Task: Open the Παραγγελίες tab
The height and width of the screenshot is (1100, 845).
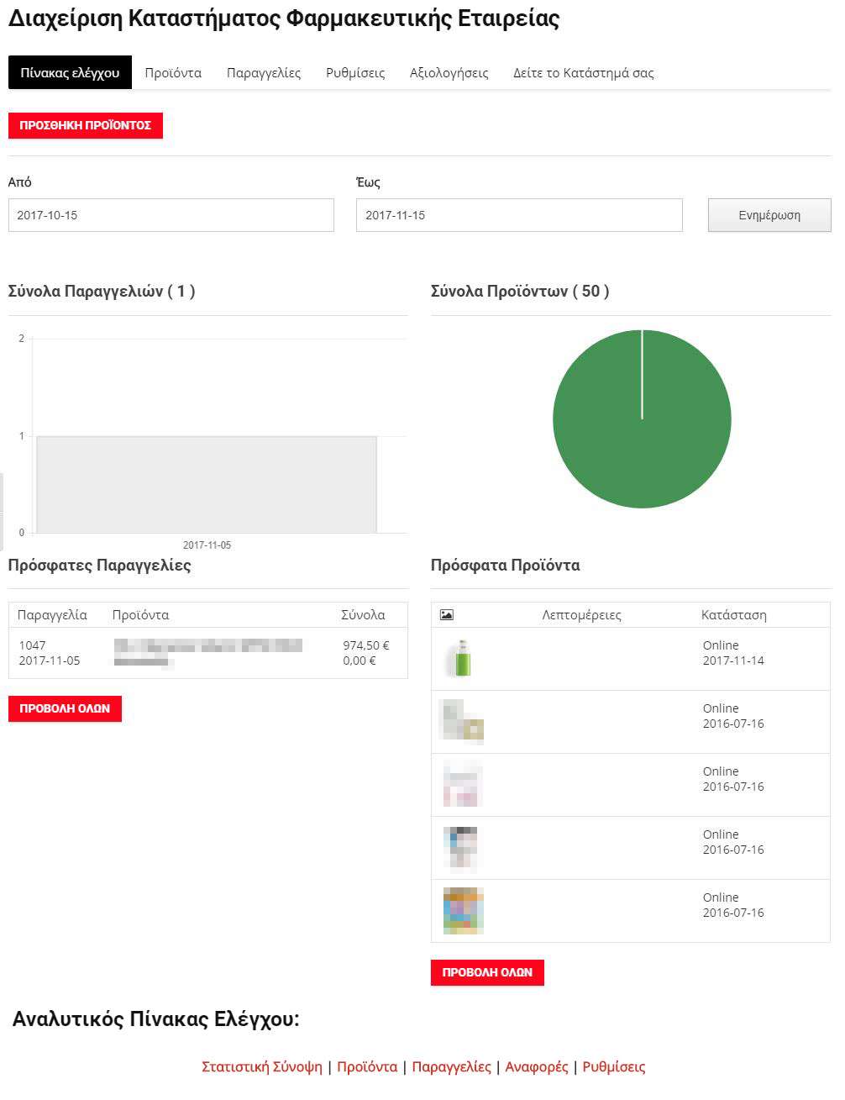Action: pyautogui.click(x=264, y=73)
